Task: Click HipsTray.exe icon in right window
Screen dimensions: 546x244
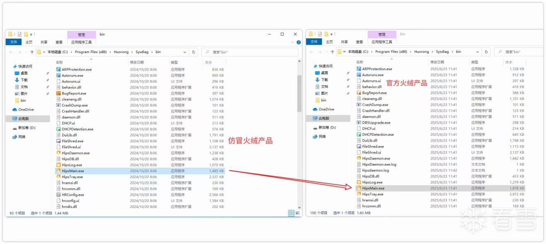Action: pos(359,194)
